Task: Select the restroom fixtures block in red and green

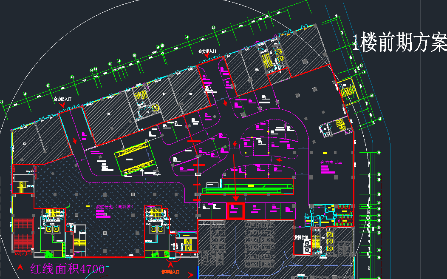Action: (x=344, y=216)
